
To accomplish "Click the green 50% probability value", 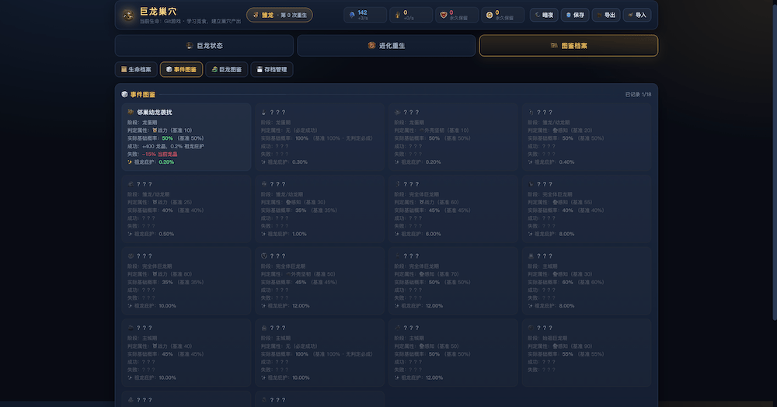I will pyautogui.click(x=168, y=138).
